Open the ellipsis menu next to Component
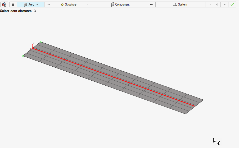The height and width of the screenshot is (148, 239). click(x=151, y=4)
